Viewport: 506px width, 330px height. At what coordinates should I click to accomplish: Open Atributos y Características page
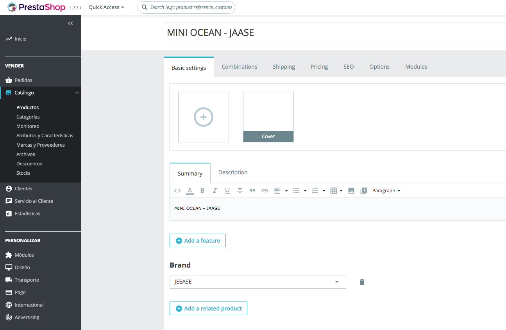45,135
